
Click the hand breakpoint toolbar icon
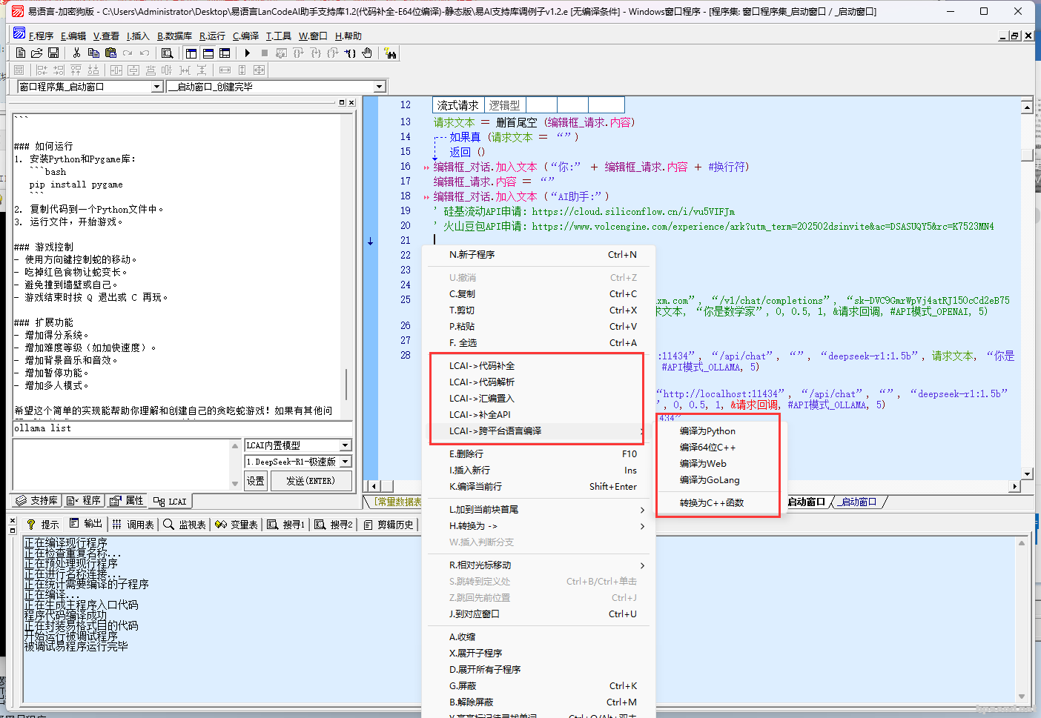pos(367,53)
